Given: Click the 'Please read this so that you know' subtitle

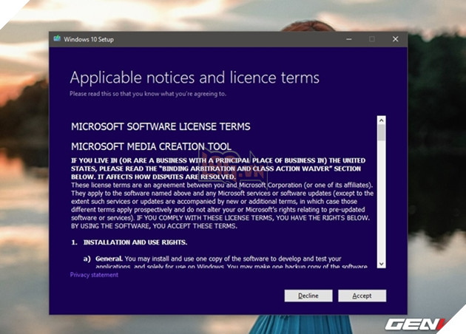Looking at the screenshot, I should 148,94.
